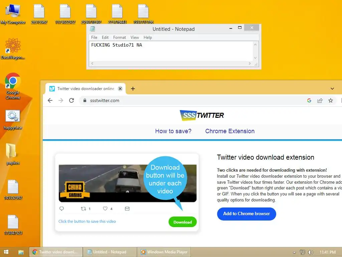The width and height of the screenshot is (342, 257).
Task: Click the heart like icon under video
Action: 105,209
